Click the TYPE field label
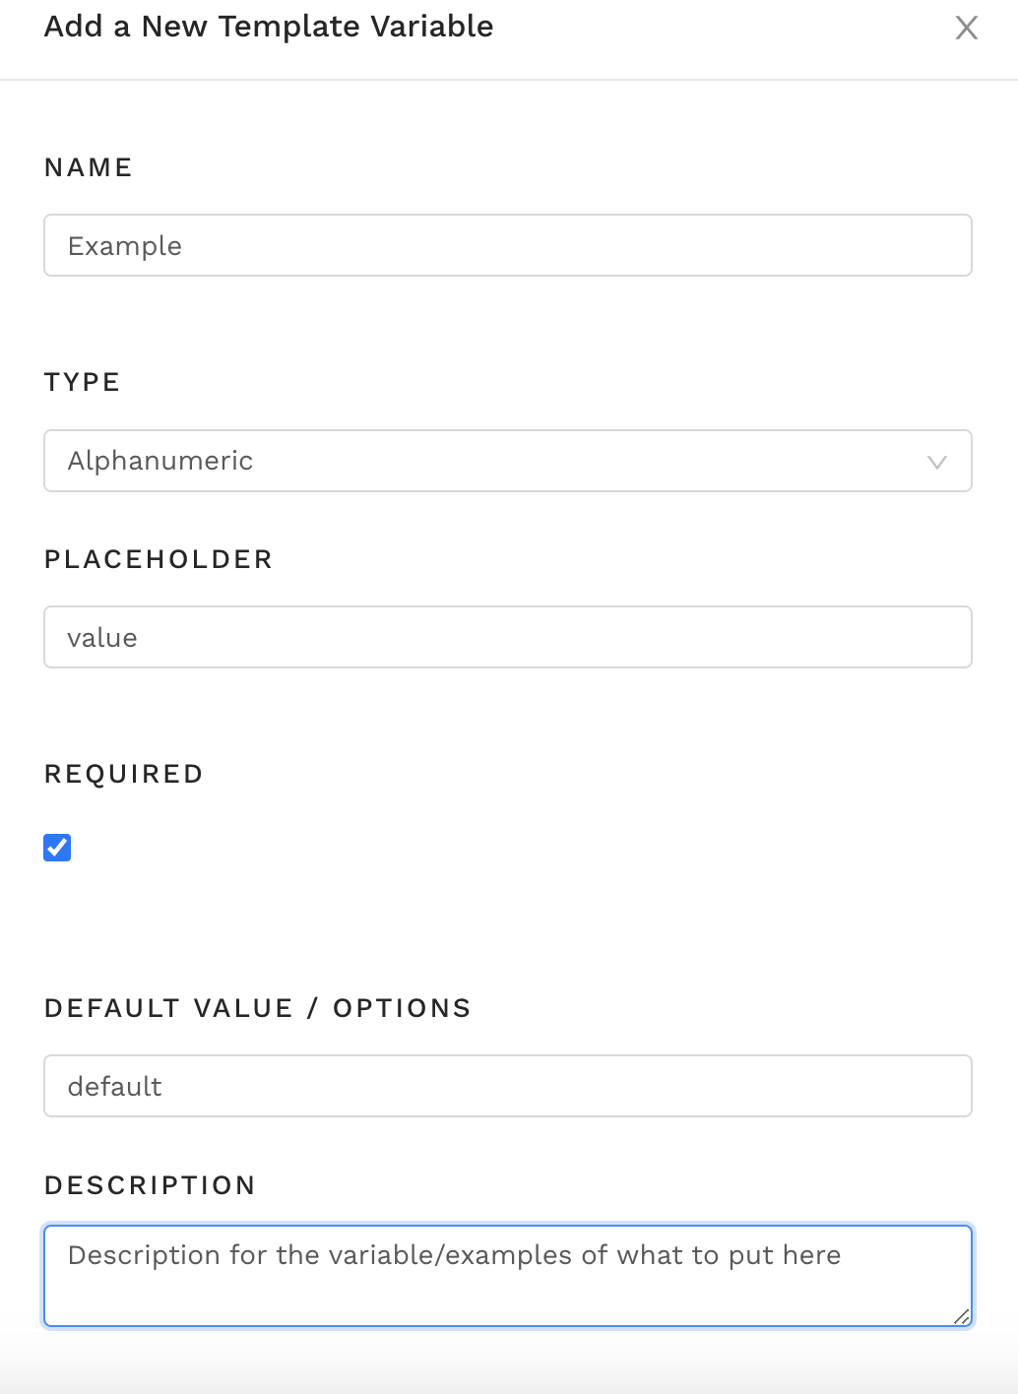This screenshot has width=1018, height=1394. (83, 382)
